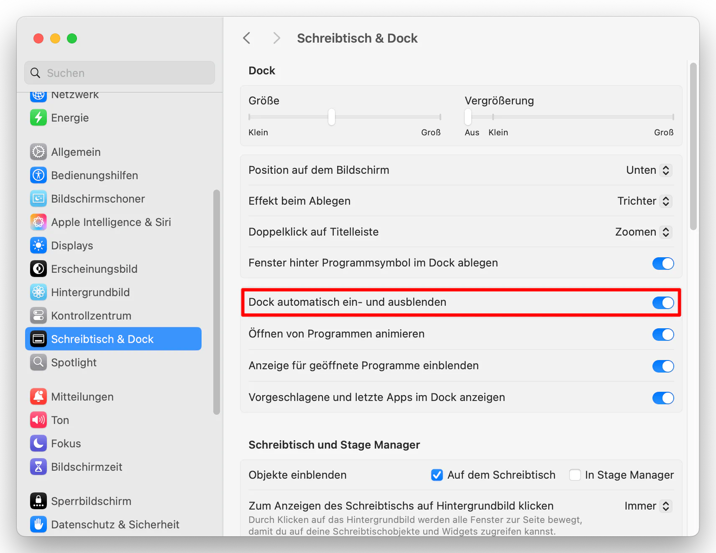
Task: Open the Displays sun icon
Action: click(x=38, y=246)
